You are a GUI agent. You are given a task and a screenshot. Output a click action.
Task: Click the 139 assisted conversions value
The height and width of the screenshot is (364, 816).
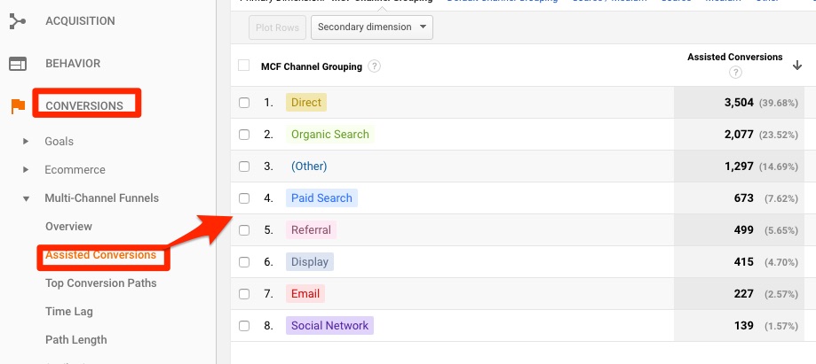(x=744, y=326)
